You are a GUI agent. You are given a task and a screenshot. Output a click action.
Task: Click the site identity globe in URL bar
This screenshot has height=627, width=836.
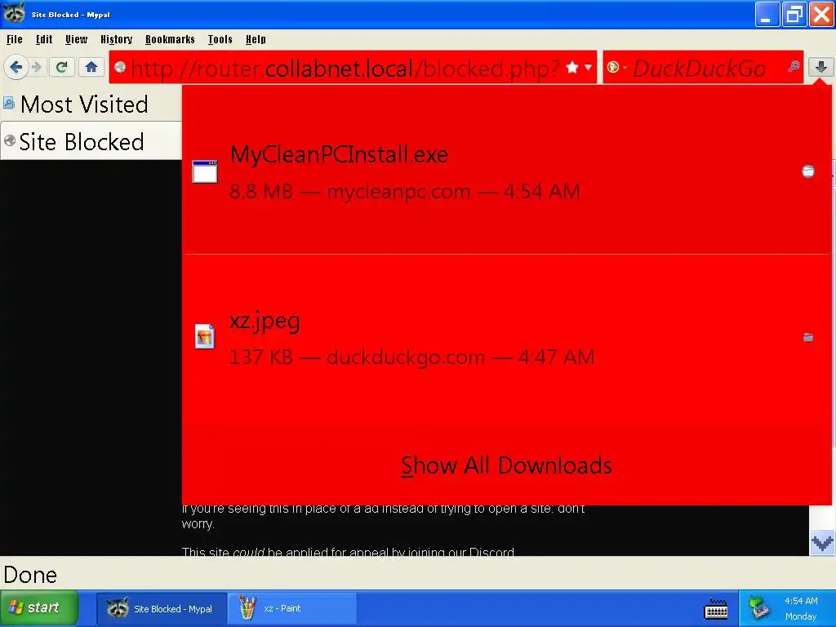coord(120,67)
